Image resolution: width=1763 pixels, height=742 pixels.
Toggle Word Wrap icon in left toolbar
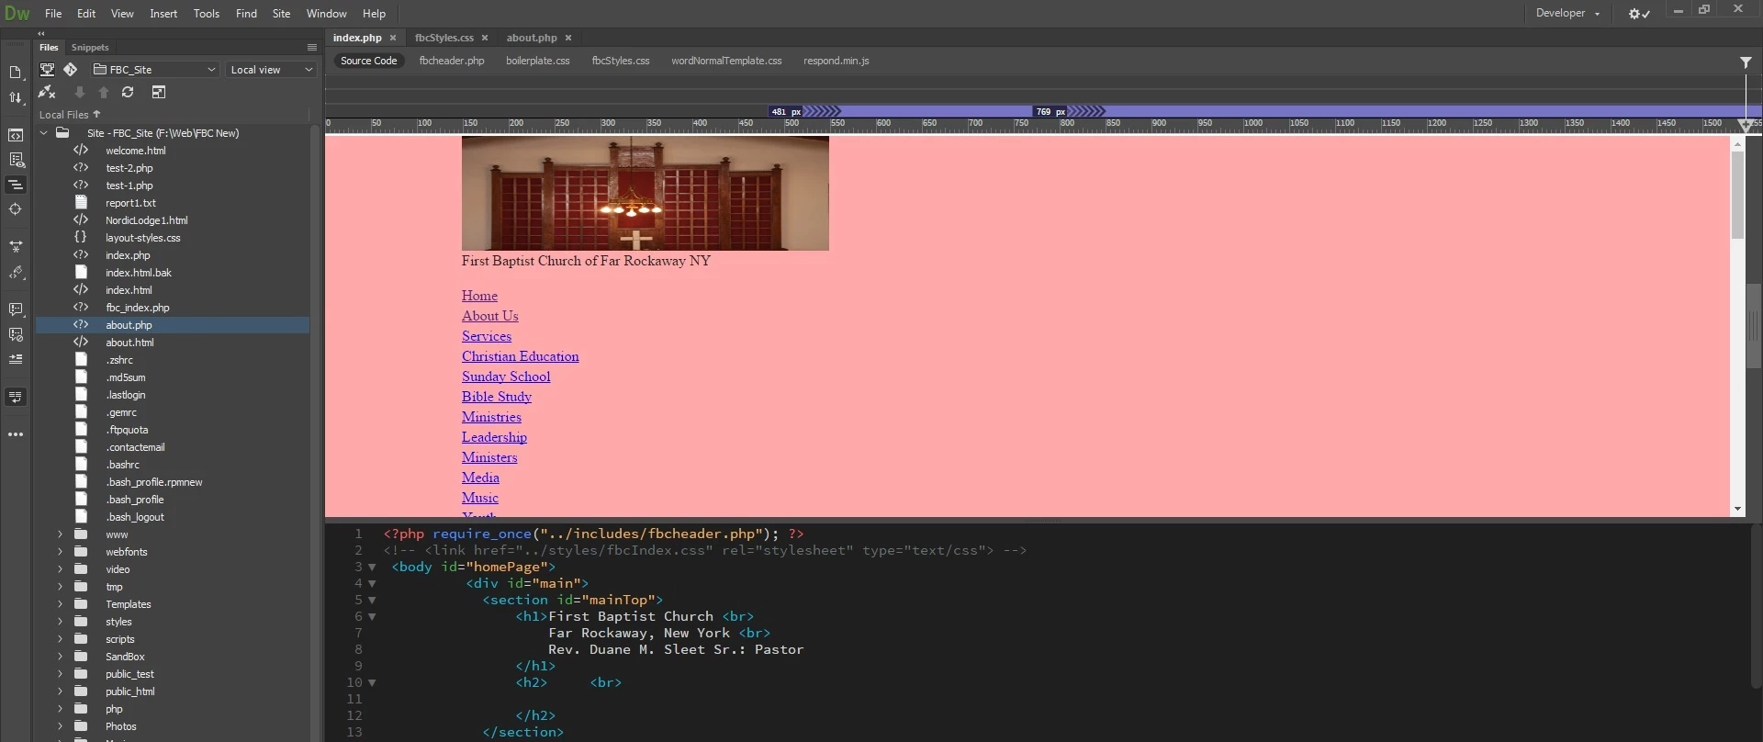pos(15,397)
